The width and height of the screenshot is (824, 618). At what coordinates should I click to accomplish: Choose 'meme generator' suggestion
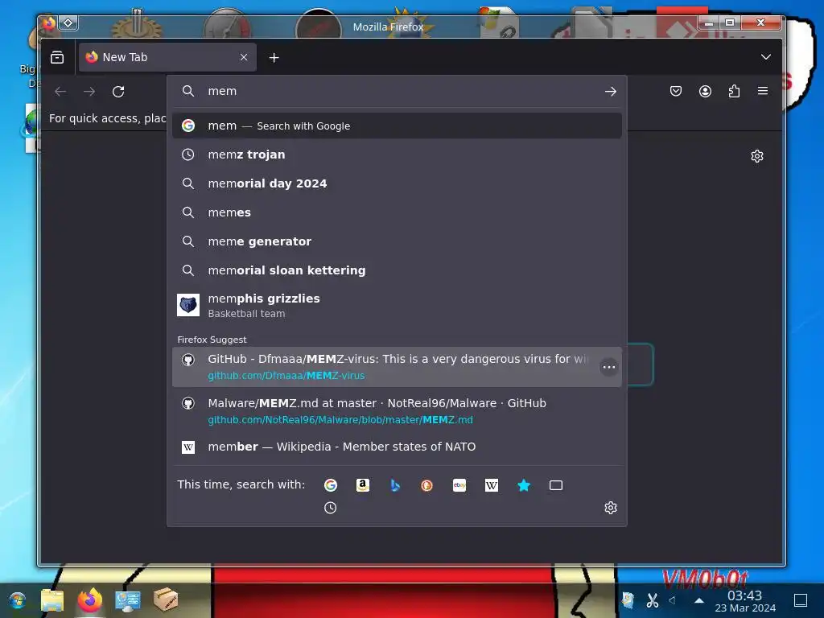click(397, 241)
